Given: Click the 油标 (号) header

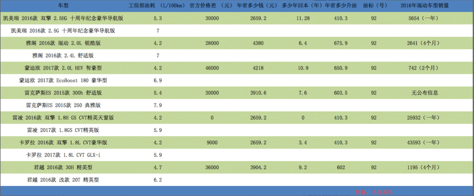Looking at the screenshot, I should (375, 5).
